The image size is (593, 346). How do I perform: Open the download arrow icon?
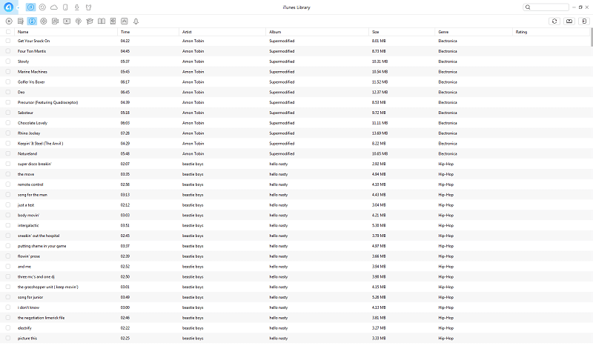tap(77, 7)
